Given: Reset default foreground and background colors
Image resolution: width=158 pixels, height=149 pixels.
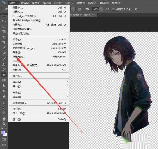Looking at the screenshot, I should point(2,128).
